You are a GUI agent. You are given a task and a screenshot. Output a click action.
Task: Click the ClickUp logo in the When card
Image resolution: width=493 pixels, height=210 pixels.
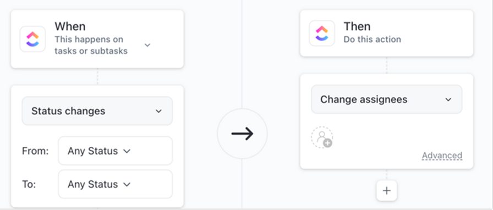(32, 39)
